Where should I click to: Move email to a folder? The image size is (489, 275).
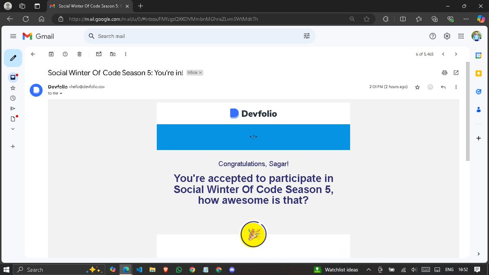[112, 54]
